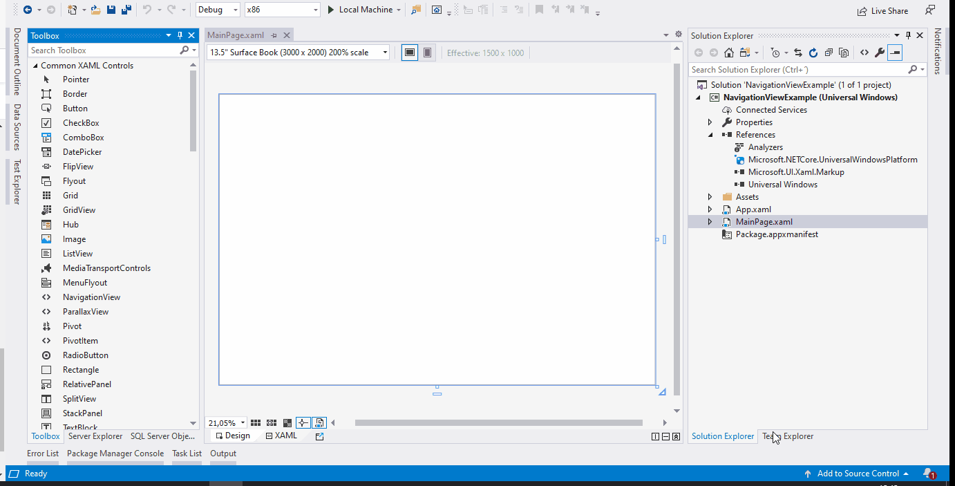The height and width of the screenshot is (486, 955).
Task: Enable Show All Files in Solution Explorer
Action: (844, 52)
